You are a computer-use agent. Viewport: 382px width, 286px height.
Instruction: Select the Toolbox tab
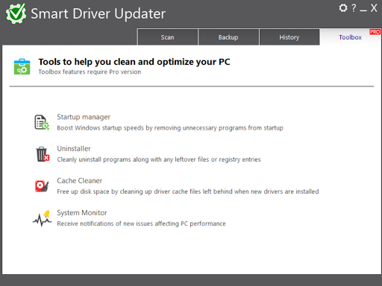[x=350, y=37]
